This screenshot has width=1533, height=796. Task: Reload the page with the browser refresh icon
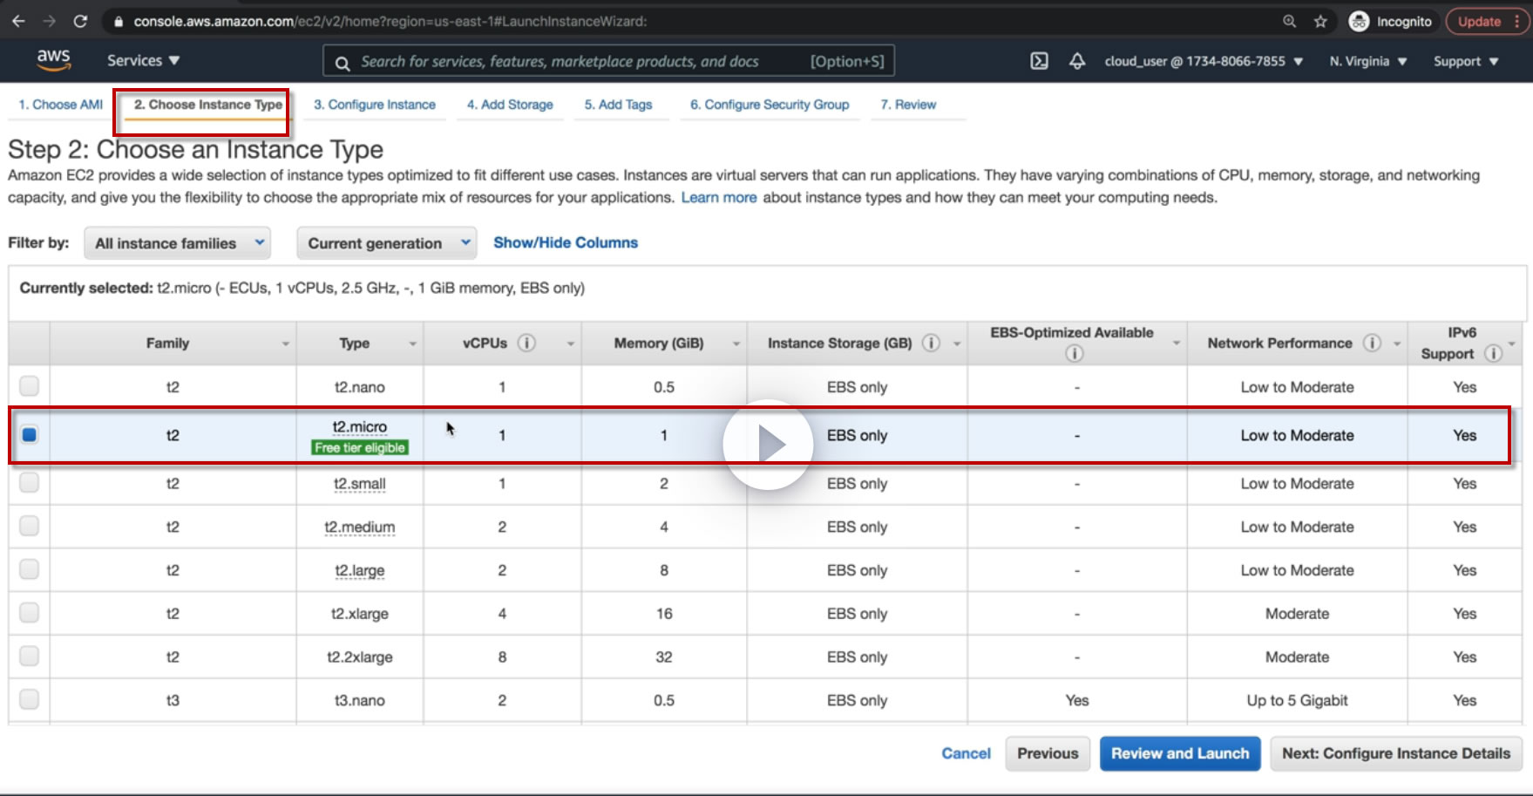[x=80, y=21]
